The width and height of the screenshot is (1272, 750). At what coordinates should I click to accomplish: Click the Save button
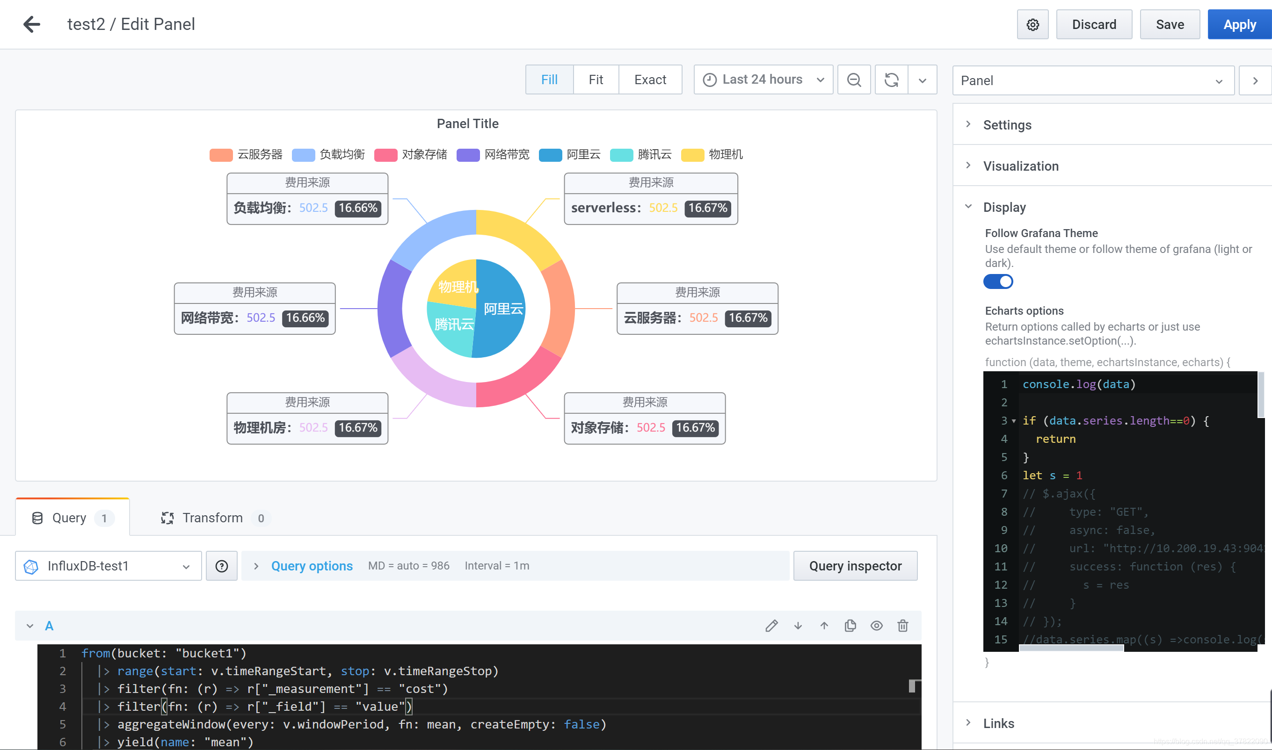click(1170, 24)
